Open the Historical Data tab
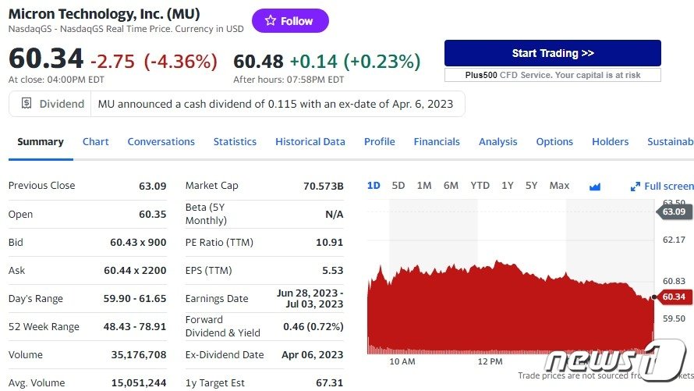The width and height of the screenshot is (694, 391). 310,142
